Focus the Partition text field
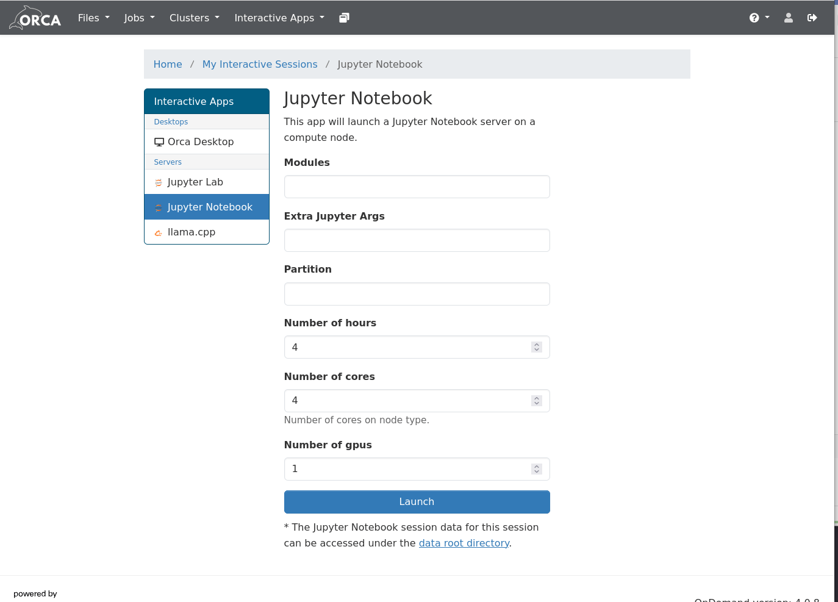 pyautogui.click(x=417, y=294)
